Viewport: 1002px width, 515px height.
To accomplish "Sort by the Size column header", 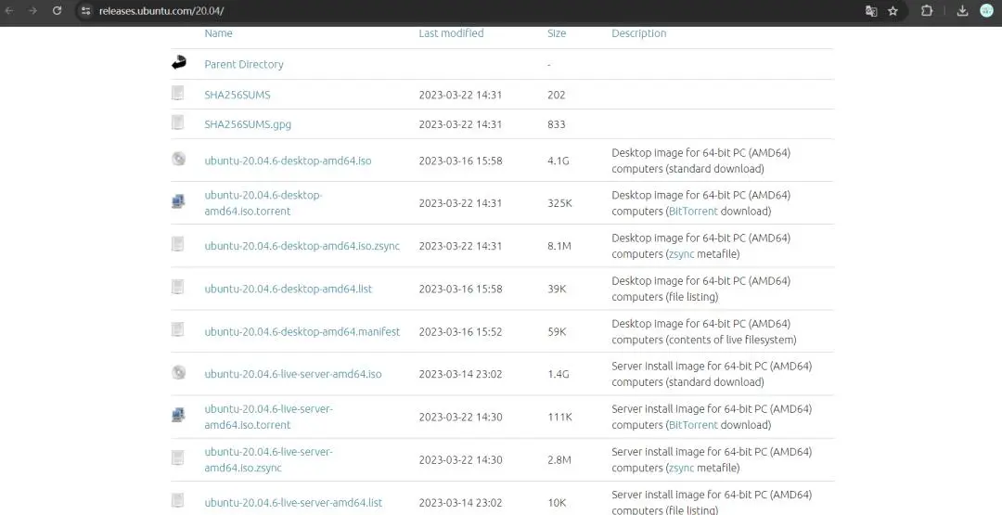I will pyautogui.click(x=557, y=33).
